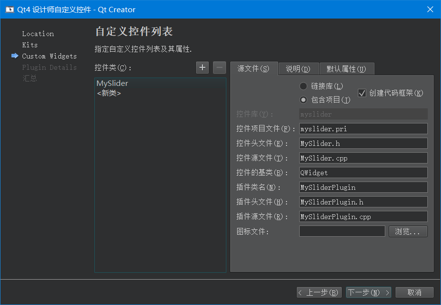Click the empty 图标文件 input field
Screen dimensions: 441x305
coord(342,231)
